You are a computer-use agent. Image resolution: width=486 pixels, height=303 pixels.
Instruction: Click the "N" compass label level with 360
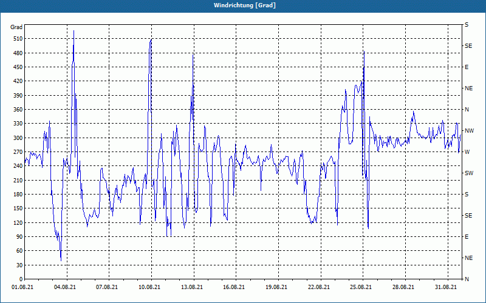[467, 110]
